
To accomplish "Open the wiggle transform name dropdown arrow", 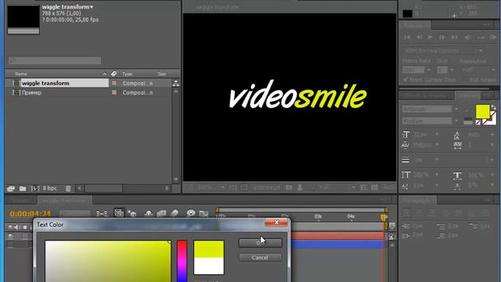I will coord(92,7).
